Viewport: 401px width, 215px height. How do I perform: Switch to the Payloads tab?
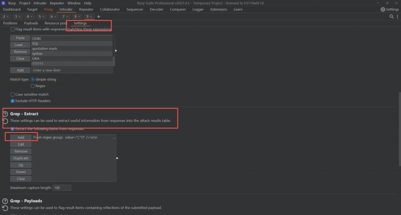[31, 23]
